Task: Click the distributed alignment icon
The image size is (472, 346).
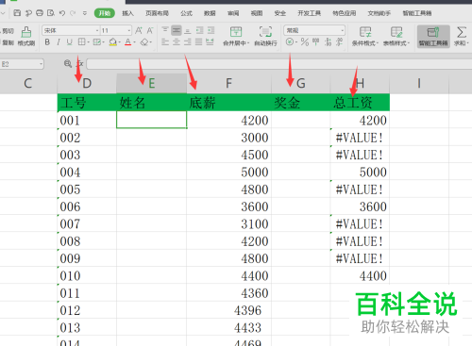Action: click(210, 41)
